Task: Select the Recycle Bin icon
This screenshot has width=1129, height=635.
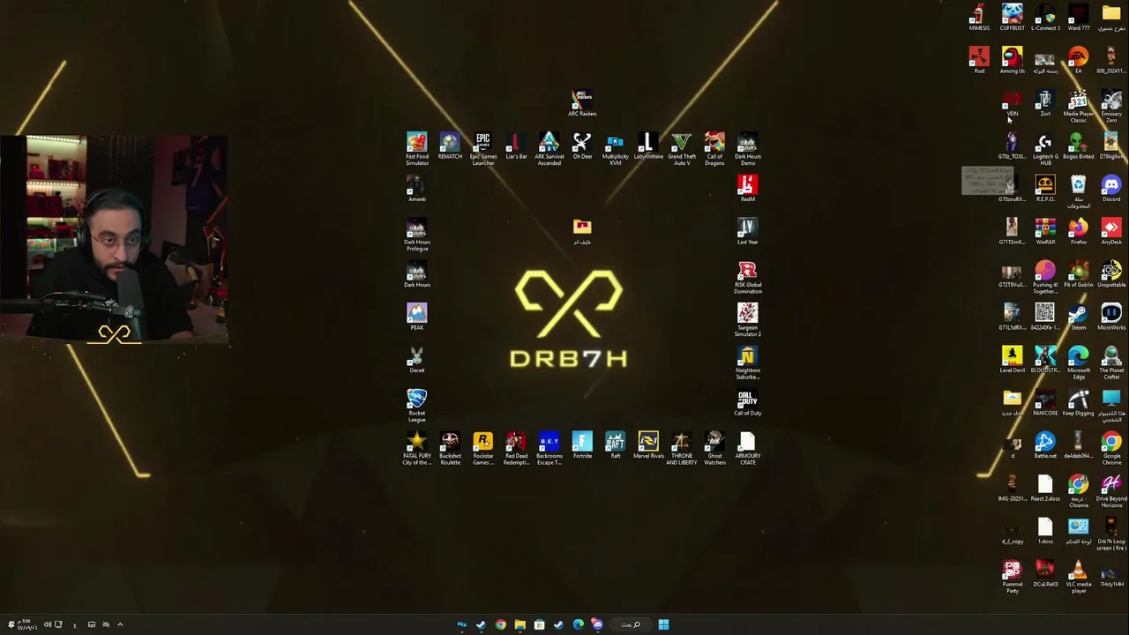Action: (1078, 192)
